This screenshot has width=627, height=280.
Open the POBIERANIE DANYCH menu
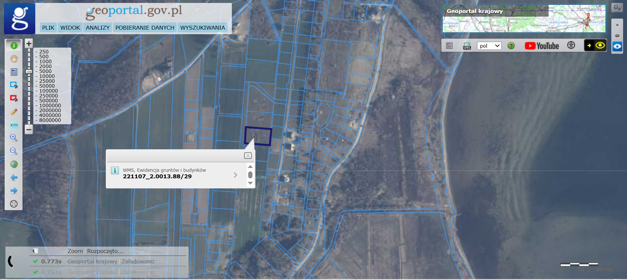145,28
